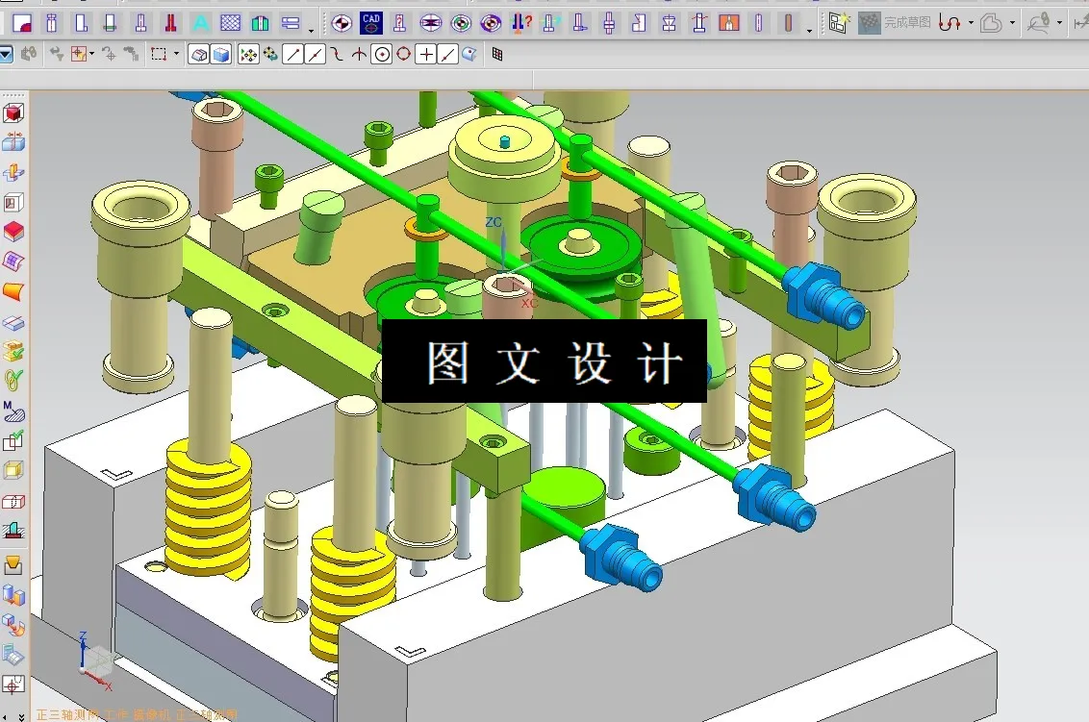This screenshot has width=1089, height=722.
Task: Open the dropdown beside the curve profile icon
Action: [x=971, y=21]
